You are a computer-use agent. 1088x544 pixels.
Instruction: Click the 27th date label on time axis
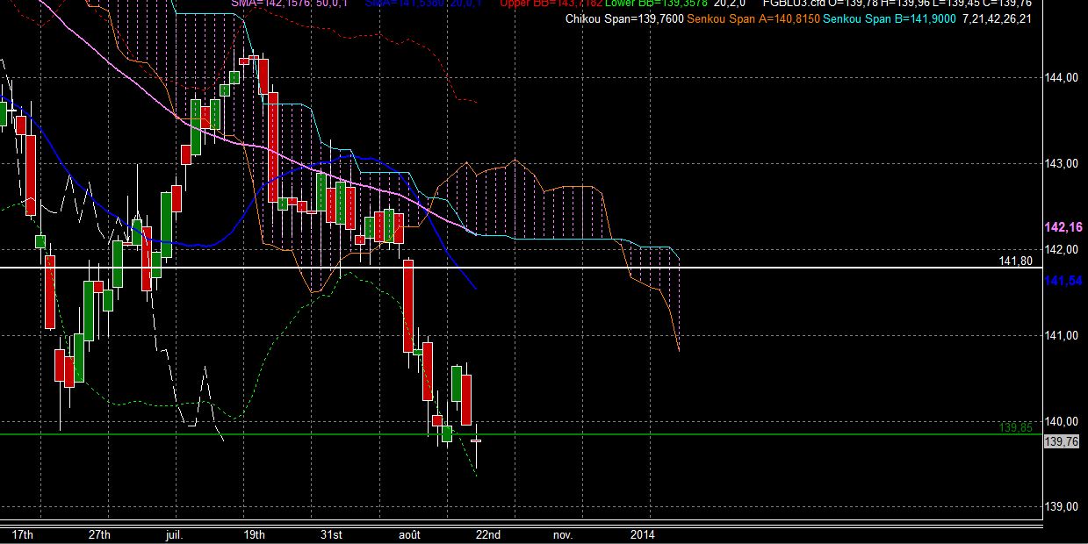tap(100, 534)
